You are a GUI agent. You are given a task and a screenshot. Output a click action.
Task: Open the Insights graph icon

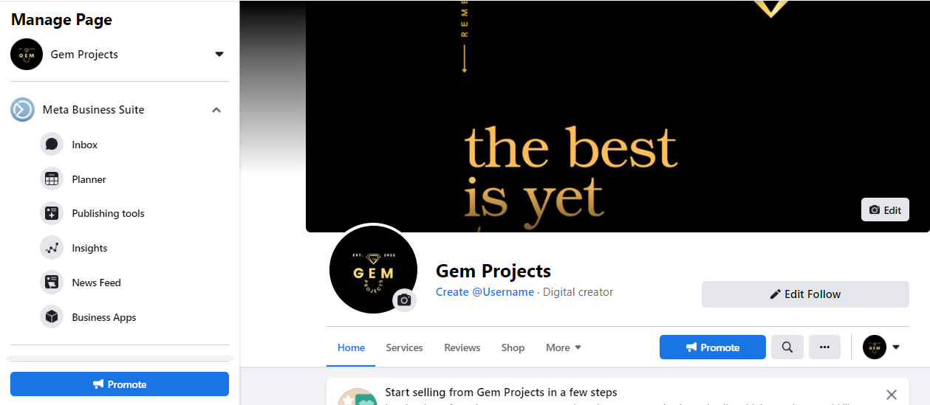52,248
